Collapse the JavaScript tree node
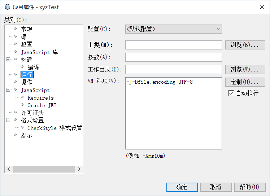 (8, 90)
